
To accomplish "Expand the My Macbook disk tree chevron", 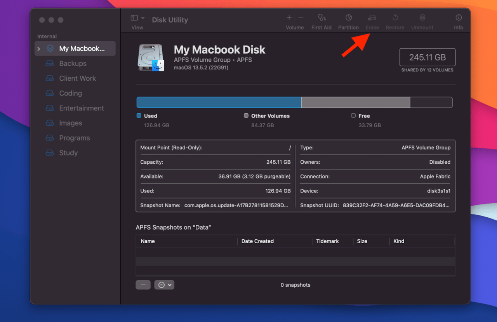I will [39, 49].
